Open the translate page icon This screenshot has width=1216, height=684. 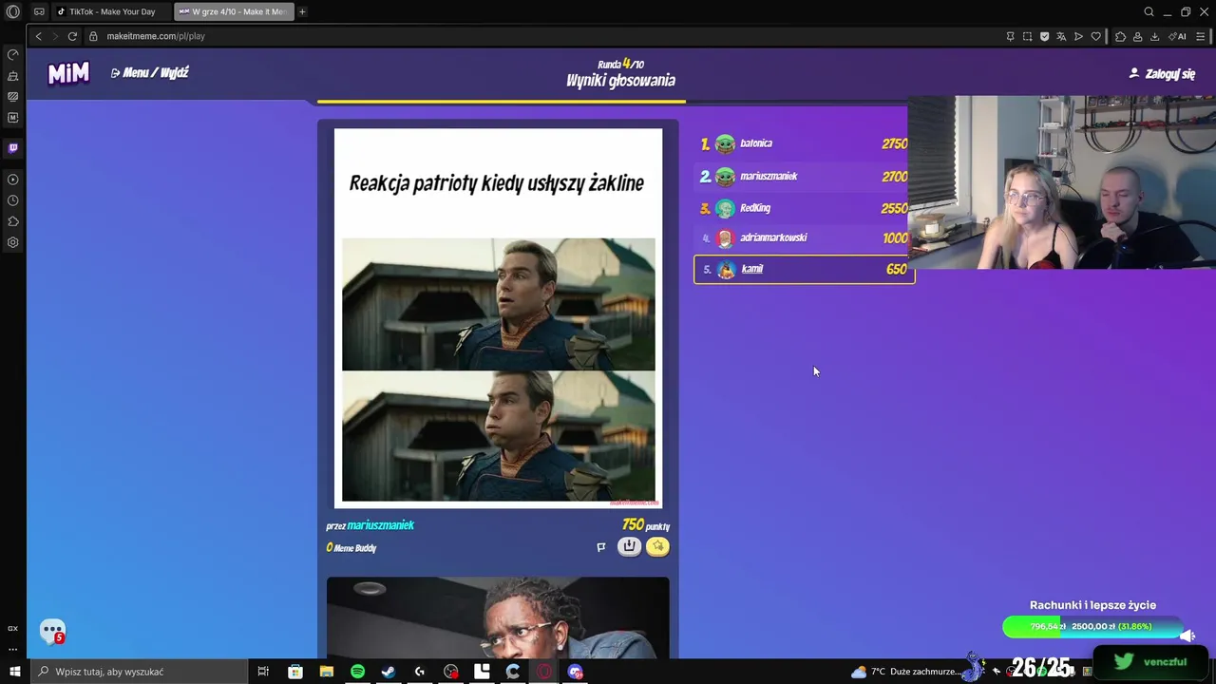pyautogui.click(x=1061, y=36)
